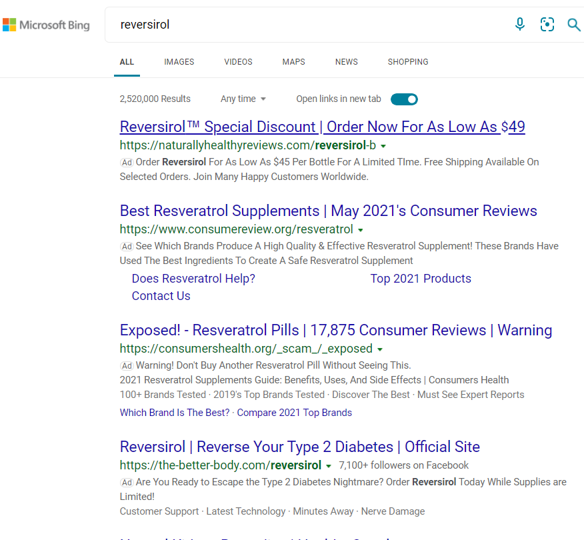Image resolution: width=584 pixels, height=540 pixels.
Task: Select the All results tab
Action: point(127,62)
